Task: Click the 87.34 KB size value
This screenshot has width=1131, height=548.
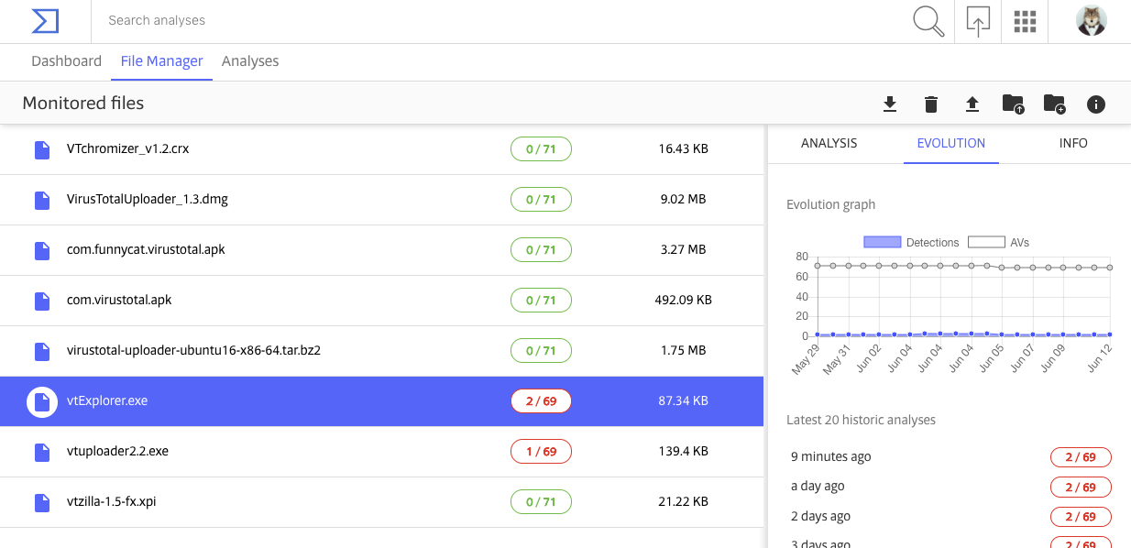Action: [x=683, y=400]
